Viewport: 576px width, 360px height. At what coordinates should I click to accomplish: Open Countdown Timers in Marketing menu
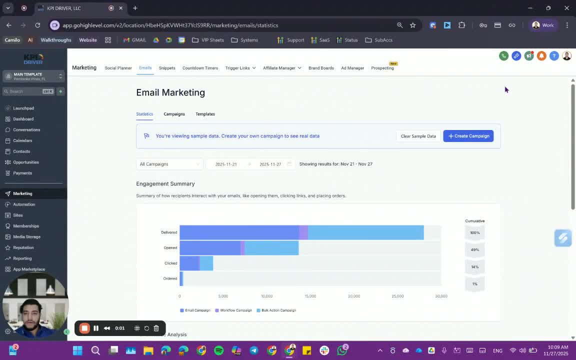coord(200,68)
